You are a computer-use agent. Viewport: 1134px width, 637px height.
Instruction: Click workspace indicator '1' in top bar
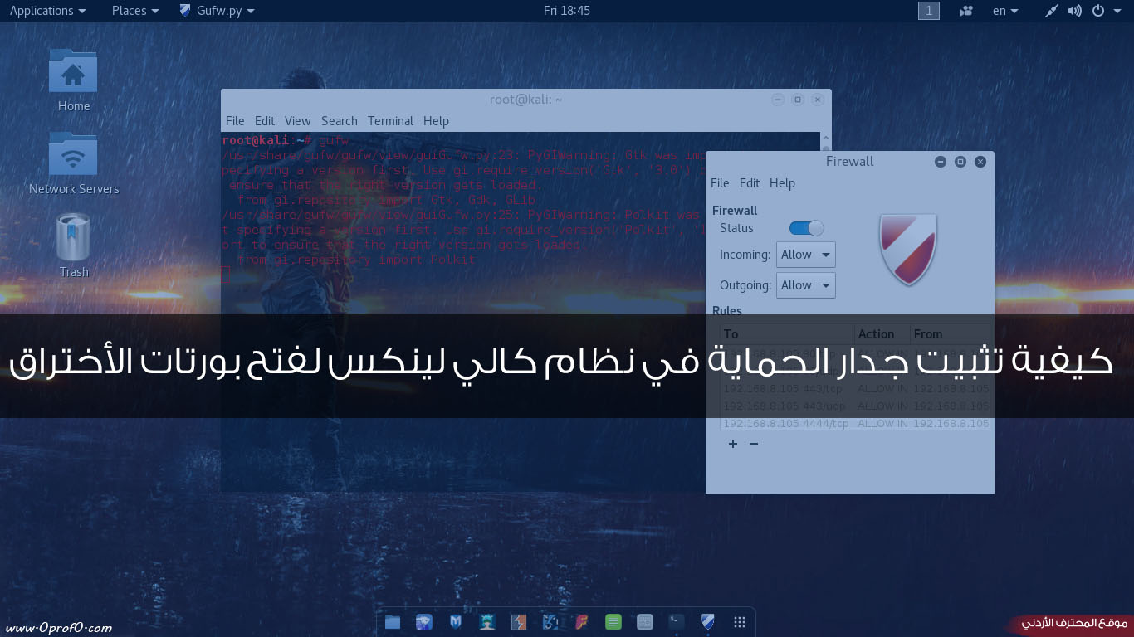tap(929, 11)
